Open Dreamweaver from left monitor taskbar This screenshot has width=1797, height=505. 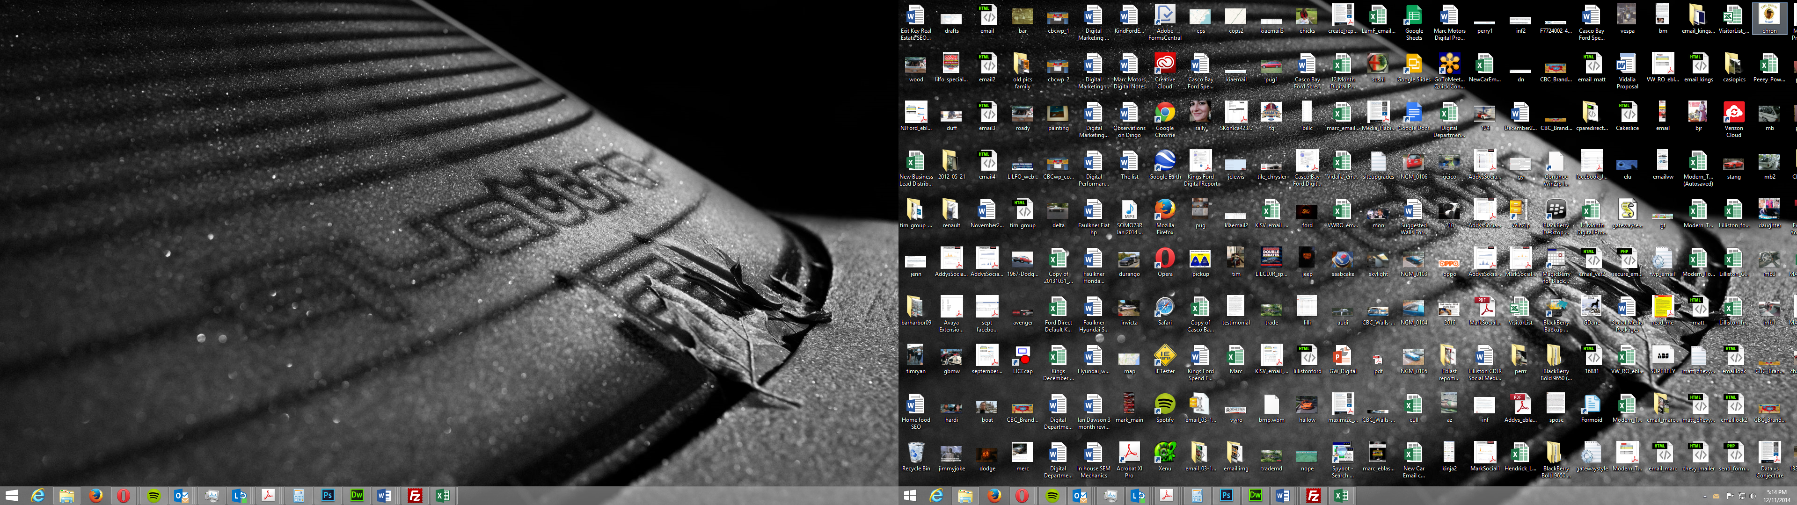(357, 496)
